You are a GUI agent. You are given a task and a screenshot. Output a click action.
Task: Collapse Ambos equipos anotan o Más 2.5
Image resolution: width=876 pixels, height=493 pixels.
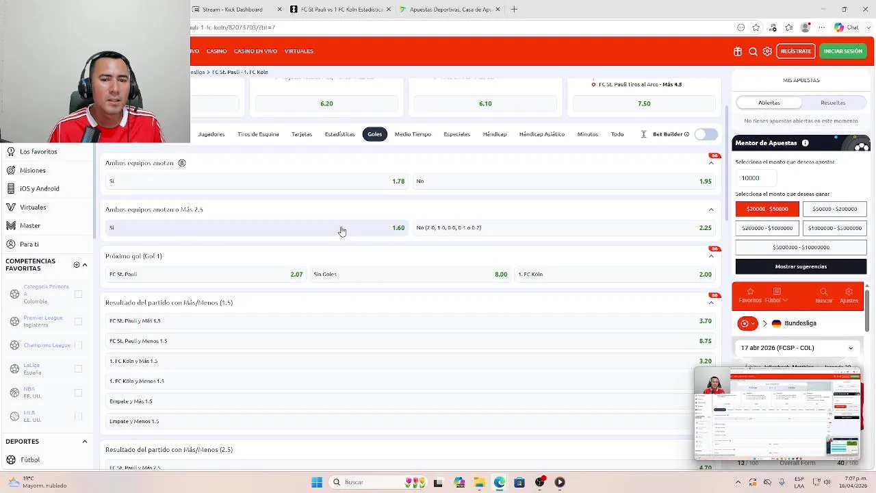coord(711,210)
